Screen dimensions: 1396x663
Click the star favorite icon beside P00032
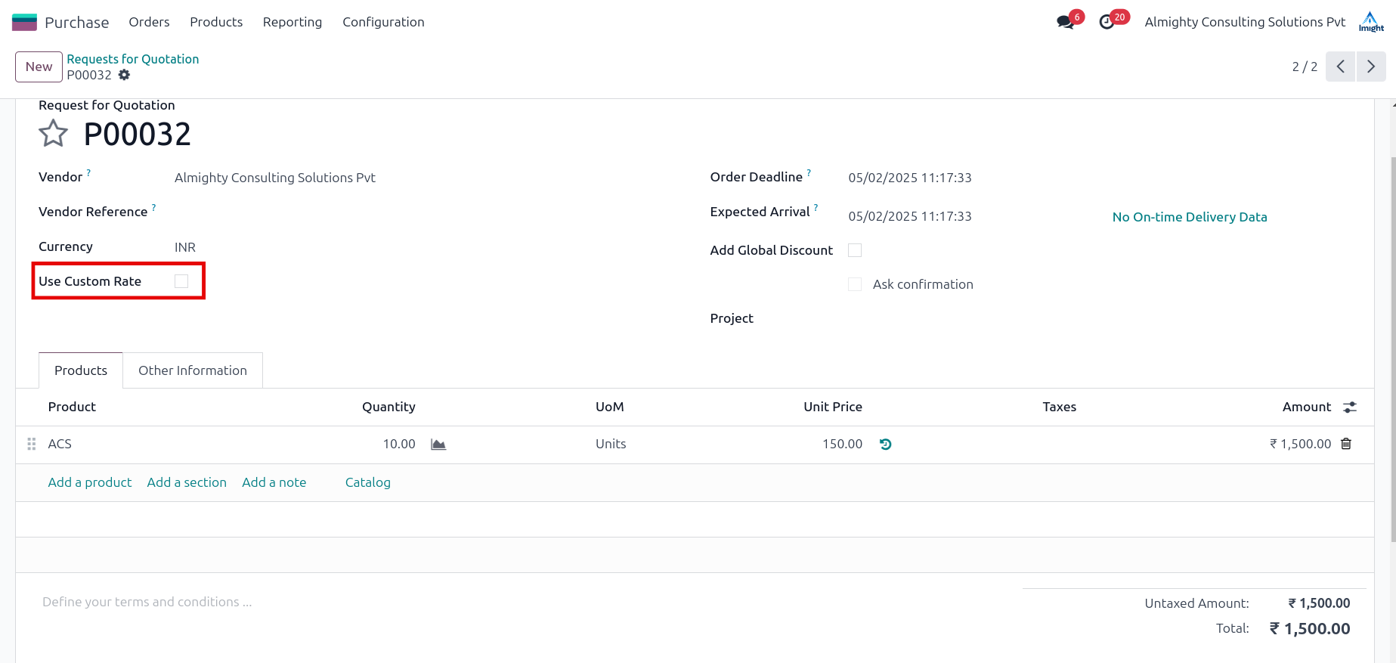53,134
